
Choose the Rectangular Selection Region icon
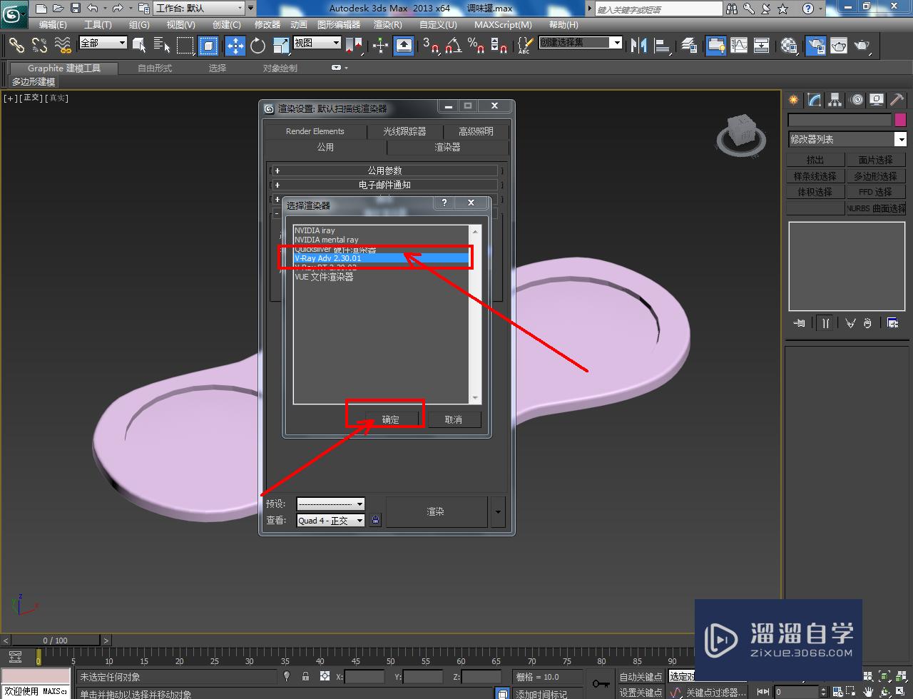pyautogui.click(x=185, y=46)
